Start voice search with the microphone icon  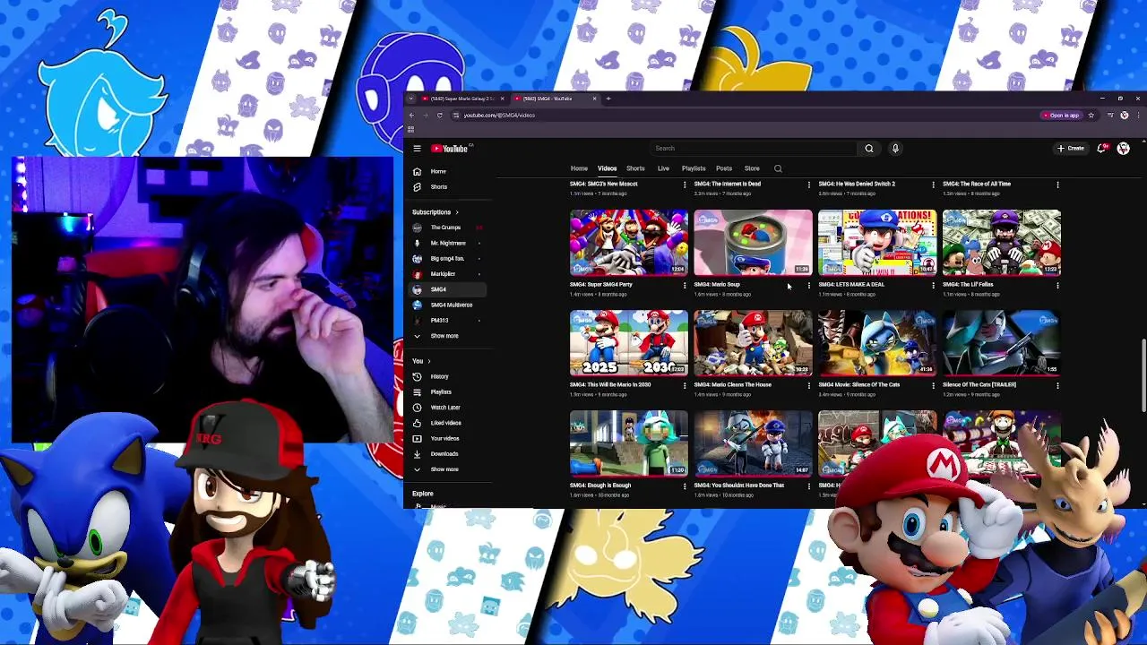pos(894,149)
